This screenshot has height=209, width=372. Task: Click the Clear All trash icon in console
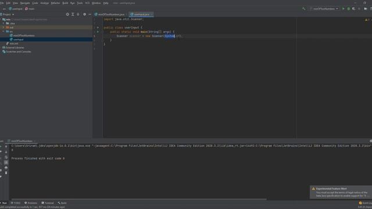click(6, 173)
